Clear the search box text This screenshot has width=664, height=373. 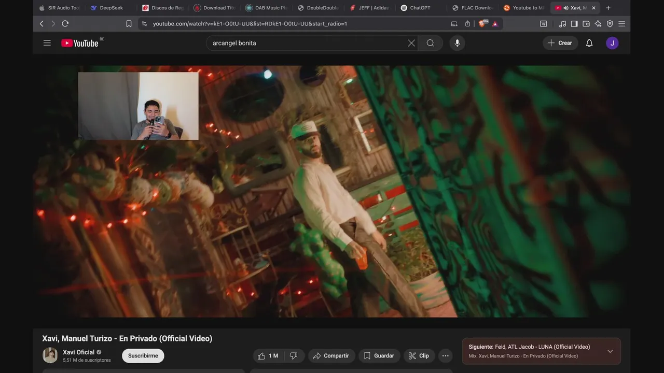click(x=411, y=43)
